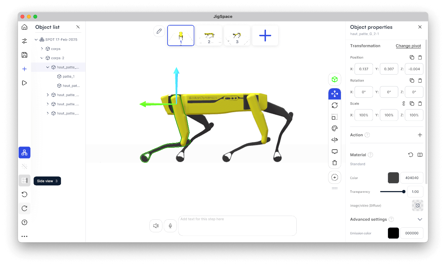The image size is (446, 266).
Task: Select step 3 thumbnail
Action: tap(237, 35)
